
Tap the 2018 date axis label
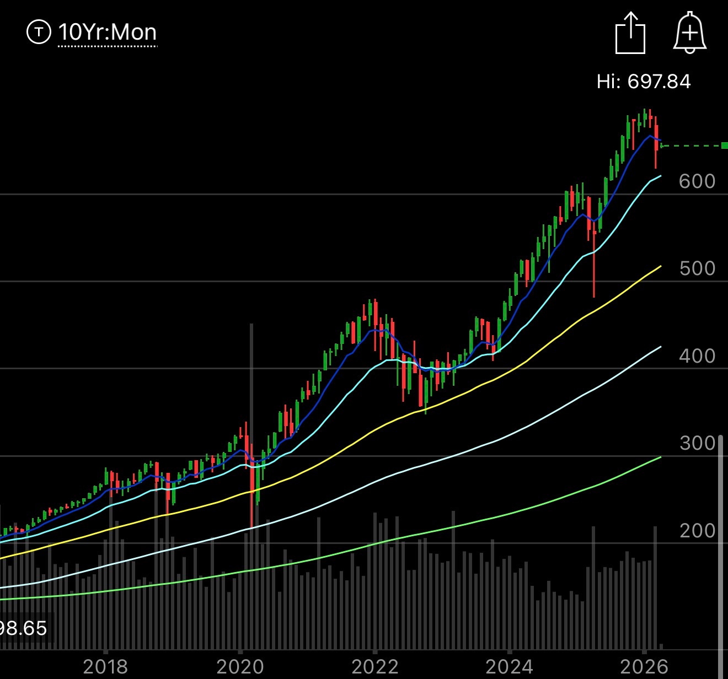point(105,667)
